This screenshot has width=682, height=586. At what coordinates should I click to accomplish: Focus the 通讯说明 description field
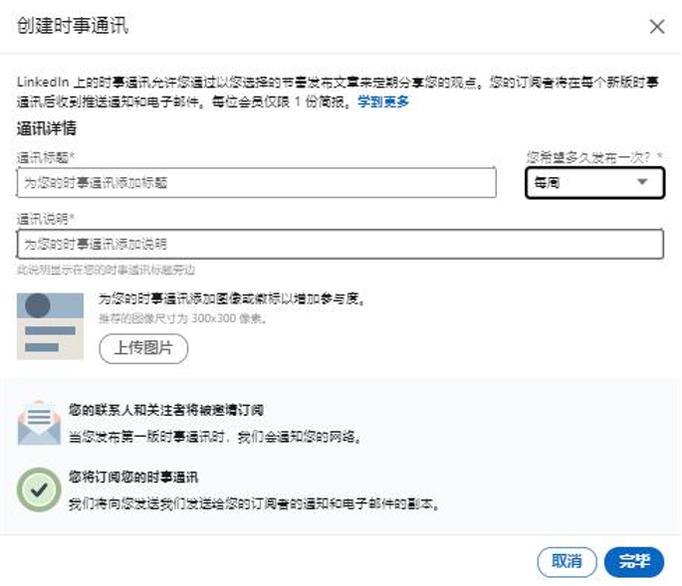[341, 244]
